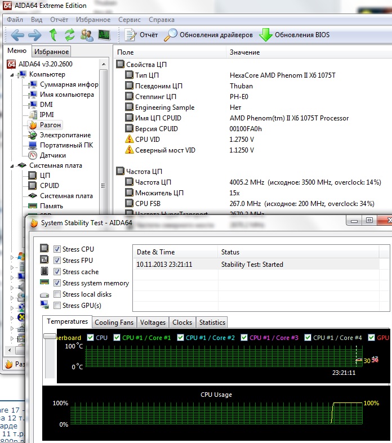Enable the Stress local disks checkbox

(57, 294)
